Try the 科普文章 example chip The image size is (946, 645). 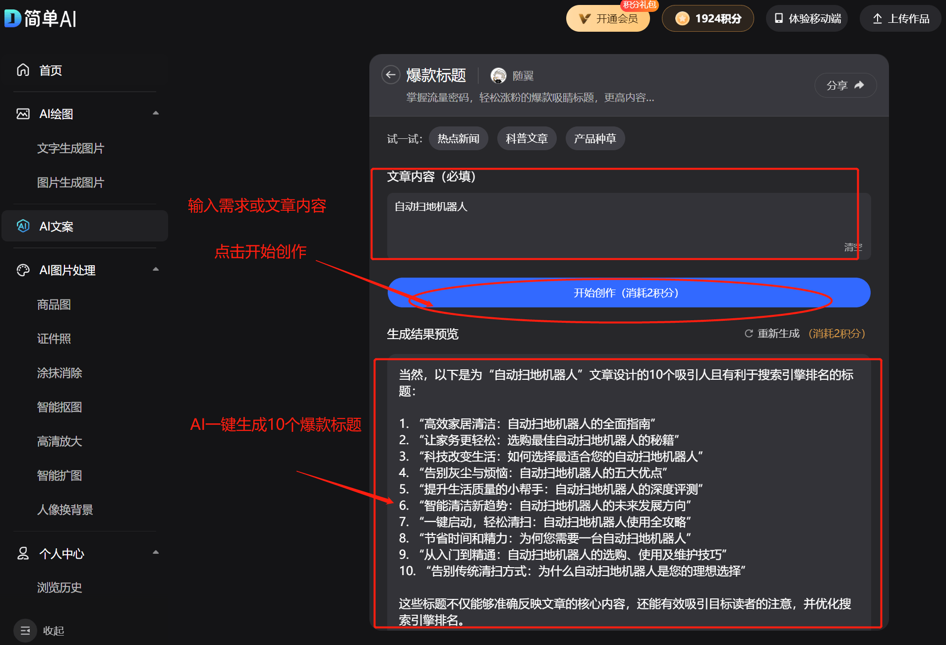coord(527,138)
